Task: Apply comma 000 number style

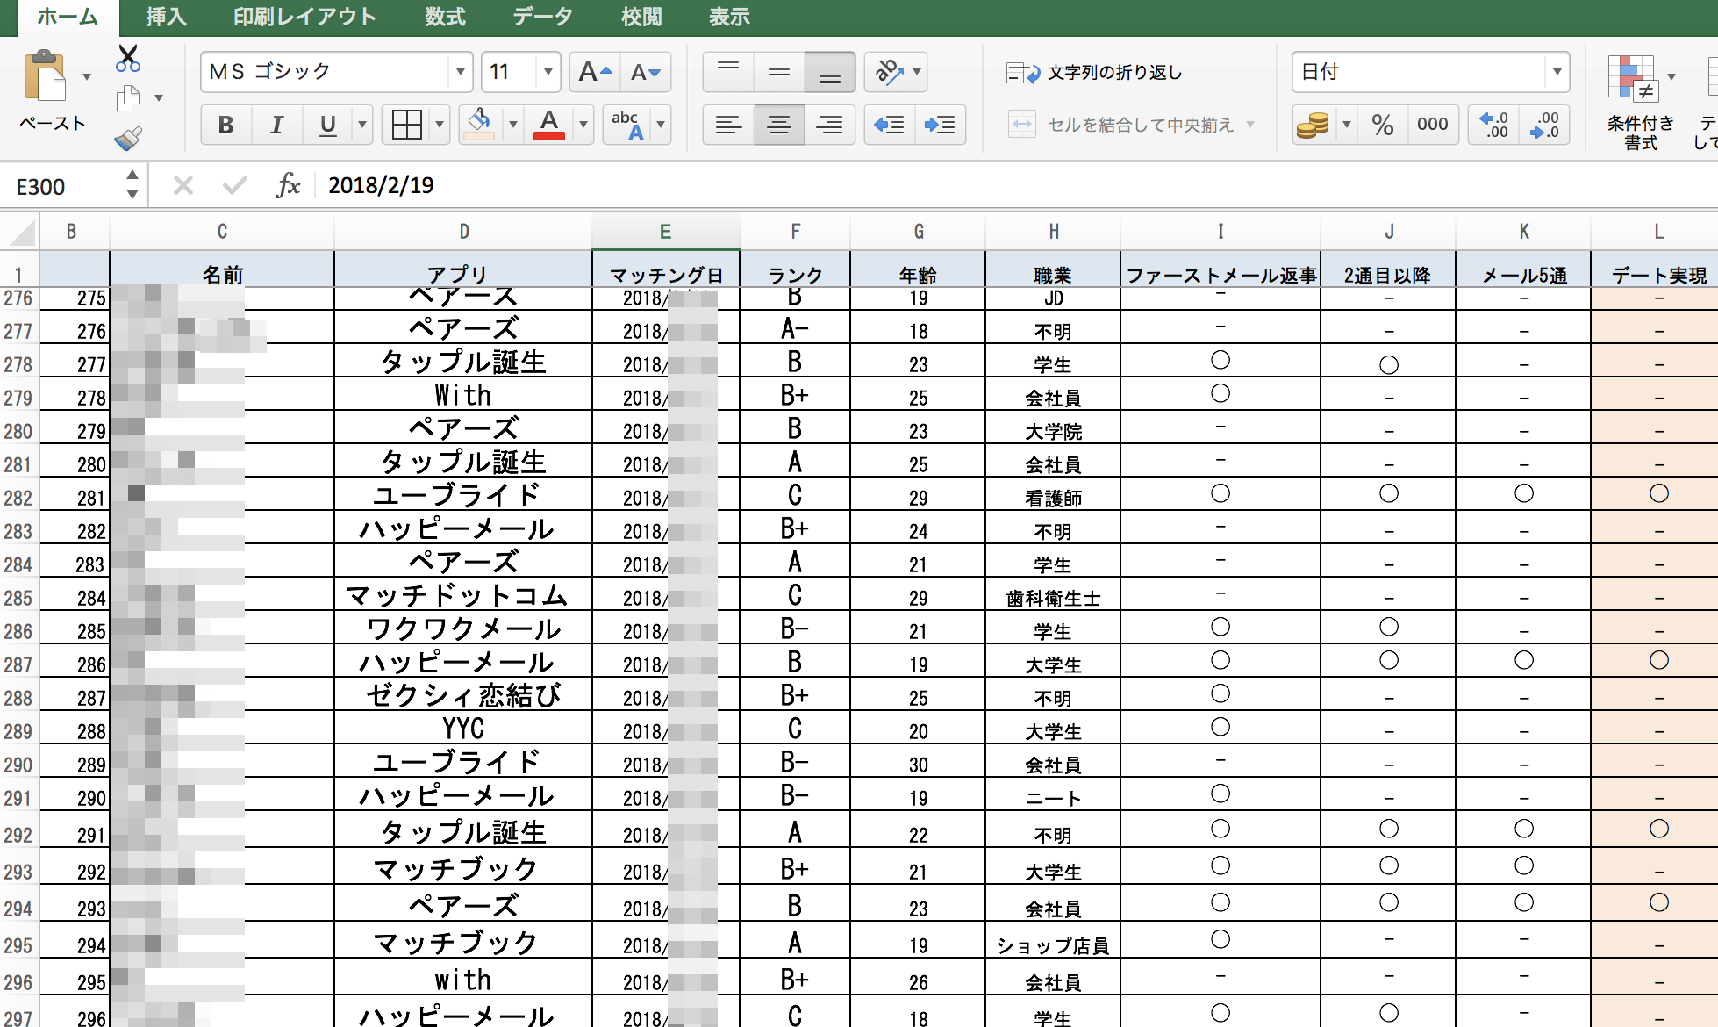Action: tap(1433, 125)
